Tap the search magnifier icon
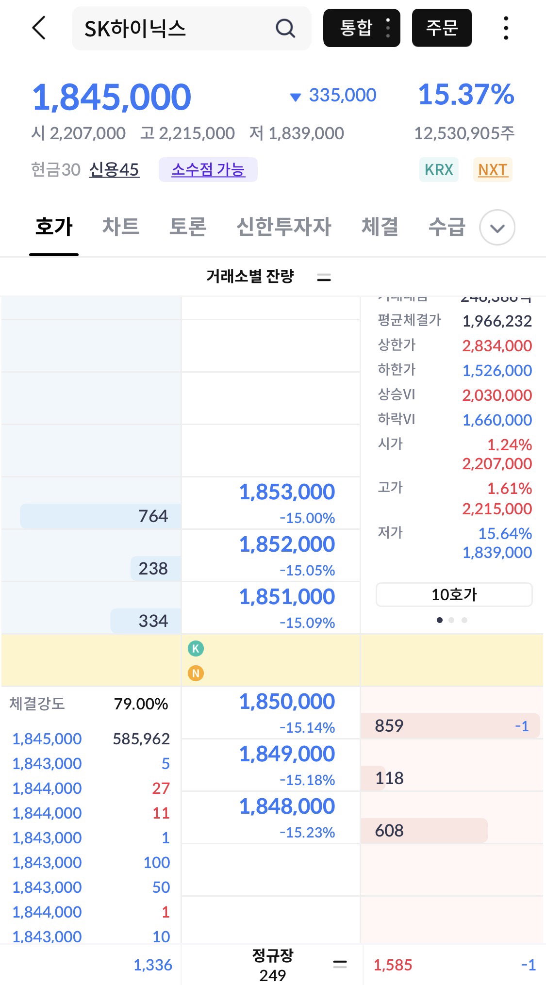 click(285, 28)
